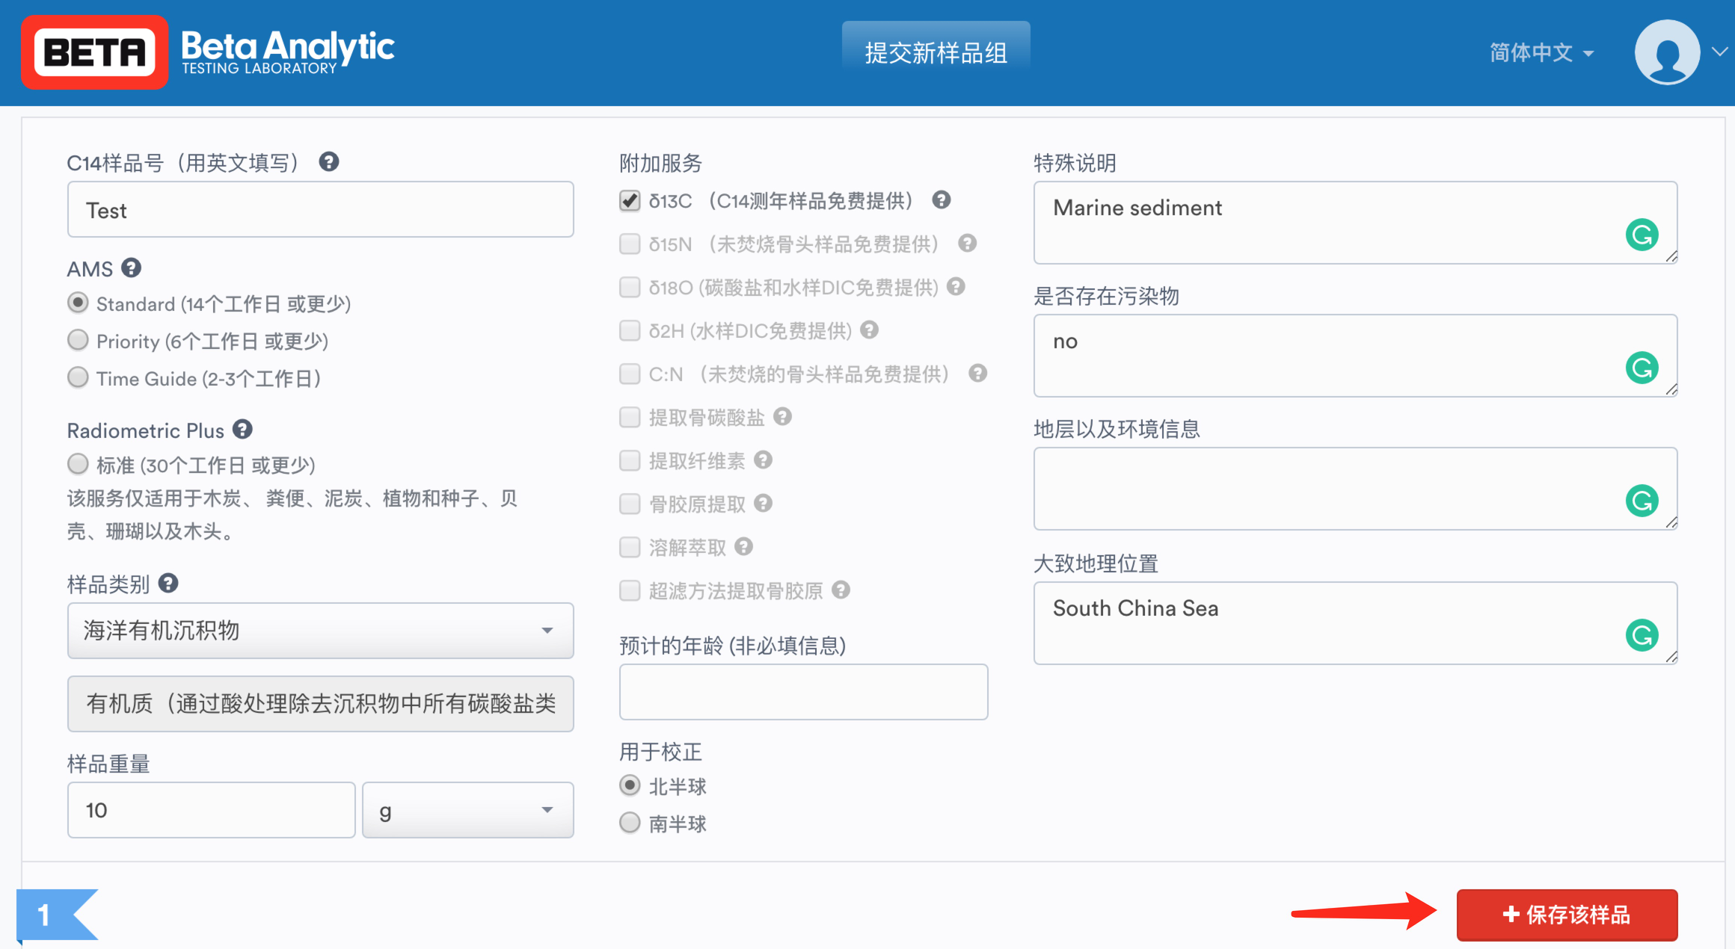The height and width of the screenshot is (949, 1735).
Task: Select Radiometric Plus 标准 (30个工作日) option
Action: coord(78,464)
